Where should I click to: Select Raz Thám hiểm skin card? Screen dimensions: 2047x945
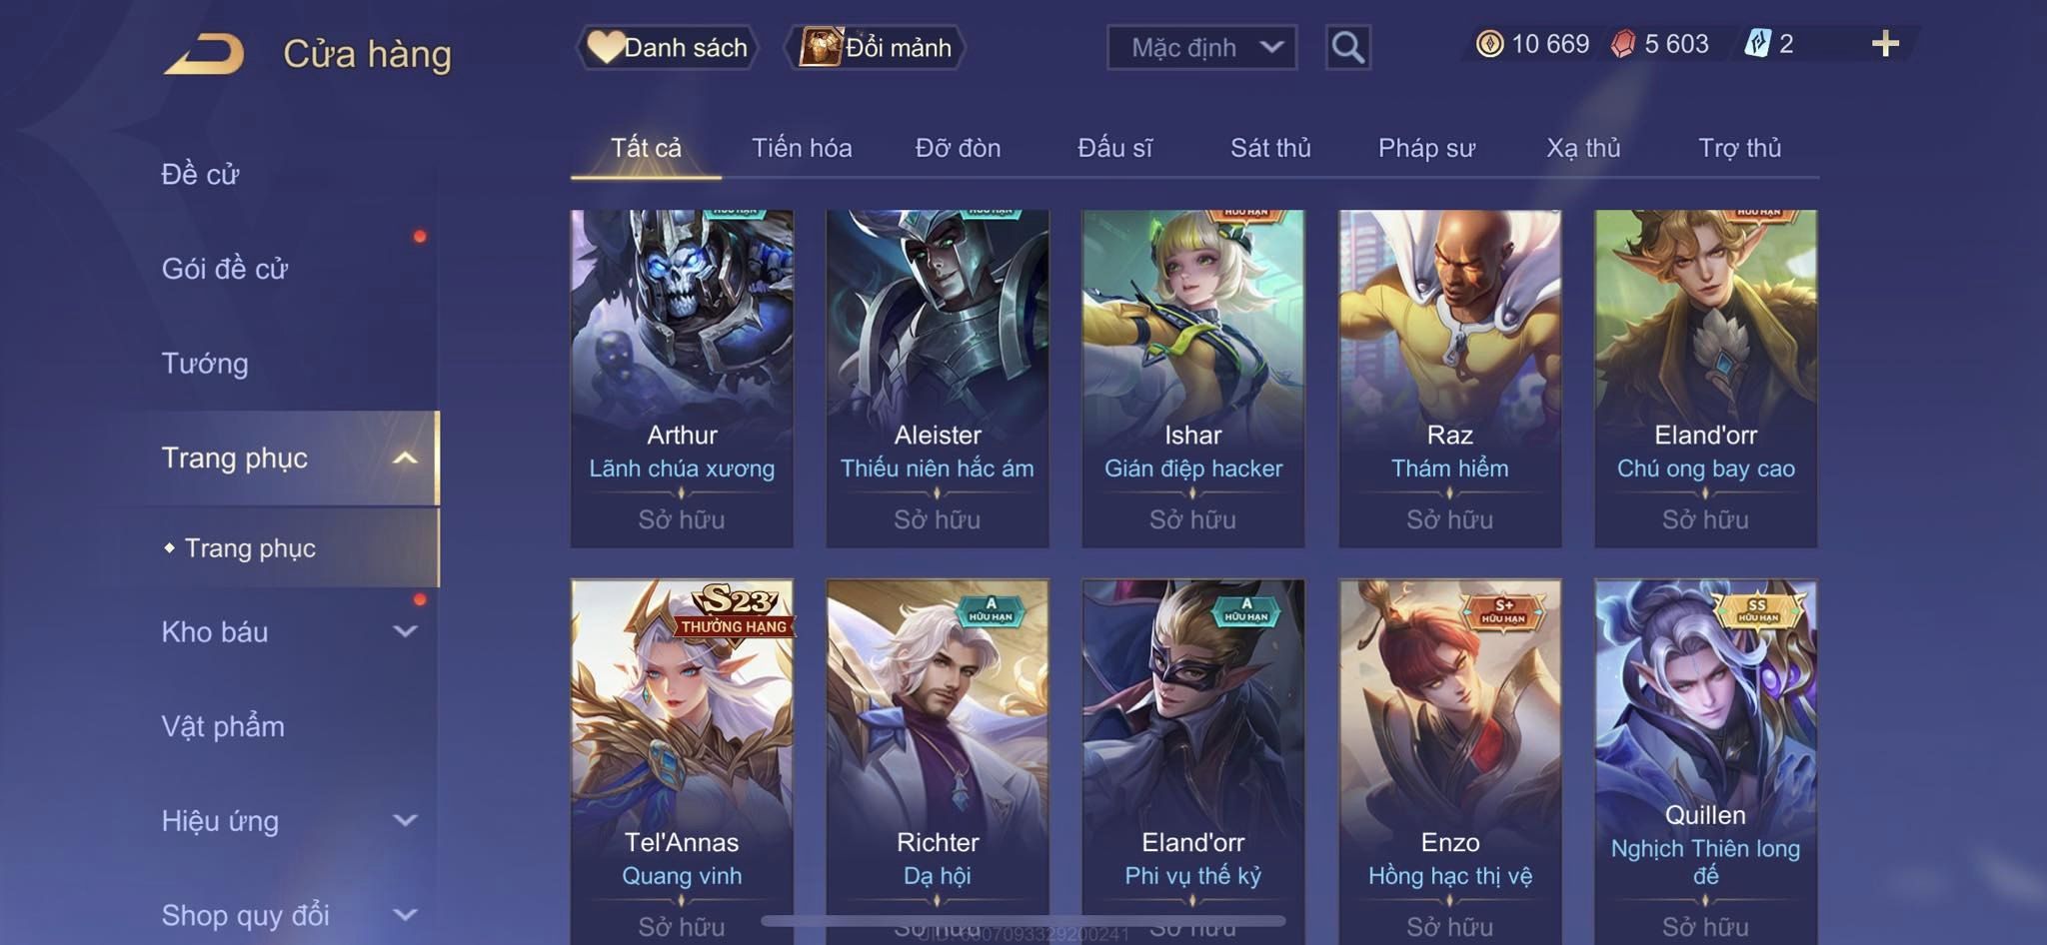pyautogui.click(x=1449, y=379)
